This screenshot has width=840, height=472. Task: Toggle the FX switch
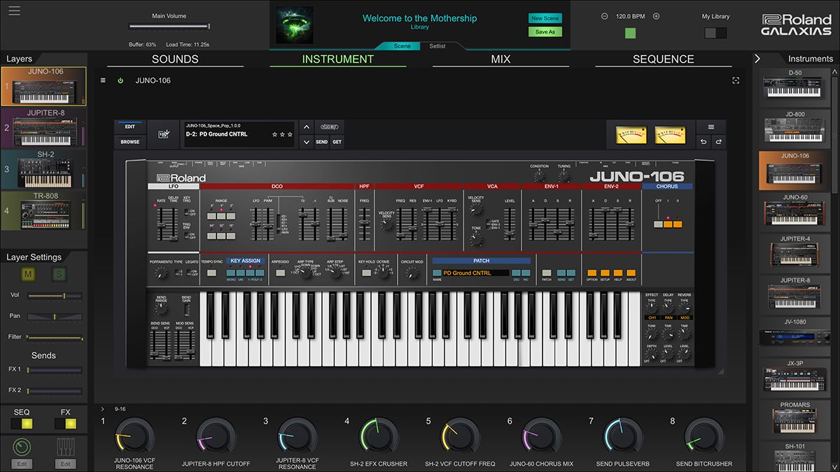(65, 423)
